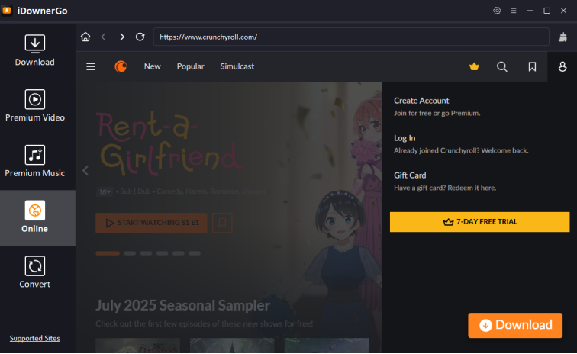The width and height of the screenshot is (577, 354).
Task: Click the URL address bar
Action: (x=351, y=37)
